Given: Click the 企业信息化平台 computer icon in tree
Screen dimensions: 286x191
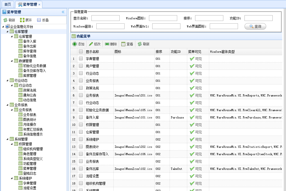Looking at the screenshot, I should point(8,26).
